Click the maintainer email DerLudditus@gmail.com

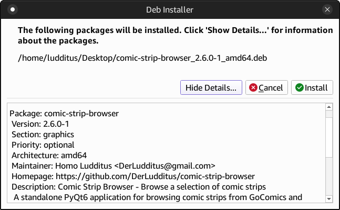[164, 166]
